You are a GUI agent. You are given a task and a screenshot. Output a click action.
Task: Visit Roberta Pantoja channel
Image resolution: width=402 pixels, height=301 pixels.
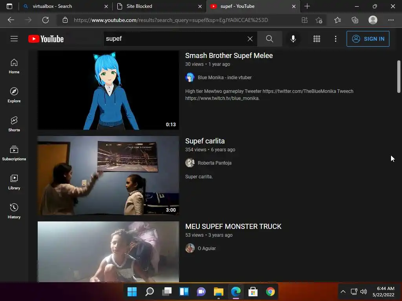(215, 163)
